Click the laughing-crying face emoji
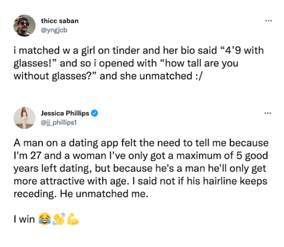This screenshot has width=284, height=247. pos(44,219)
